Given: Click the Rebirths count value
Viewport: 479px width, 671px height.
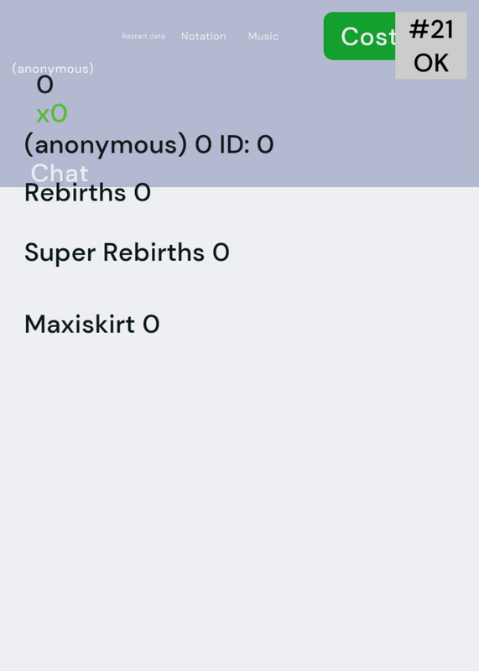Looking at the screenshot, I should pos(143,193).
